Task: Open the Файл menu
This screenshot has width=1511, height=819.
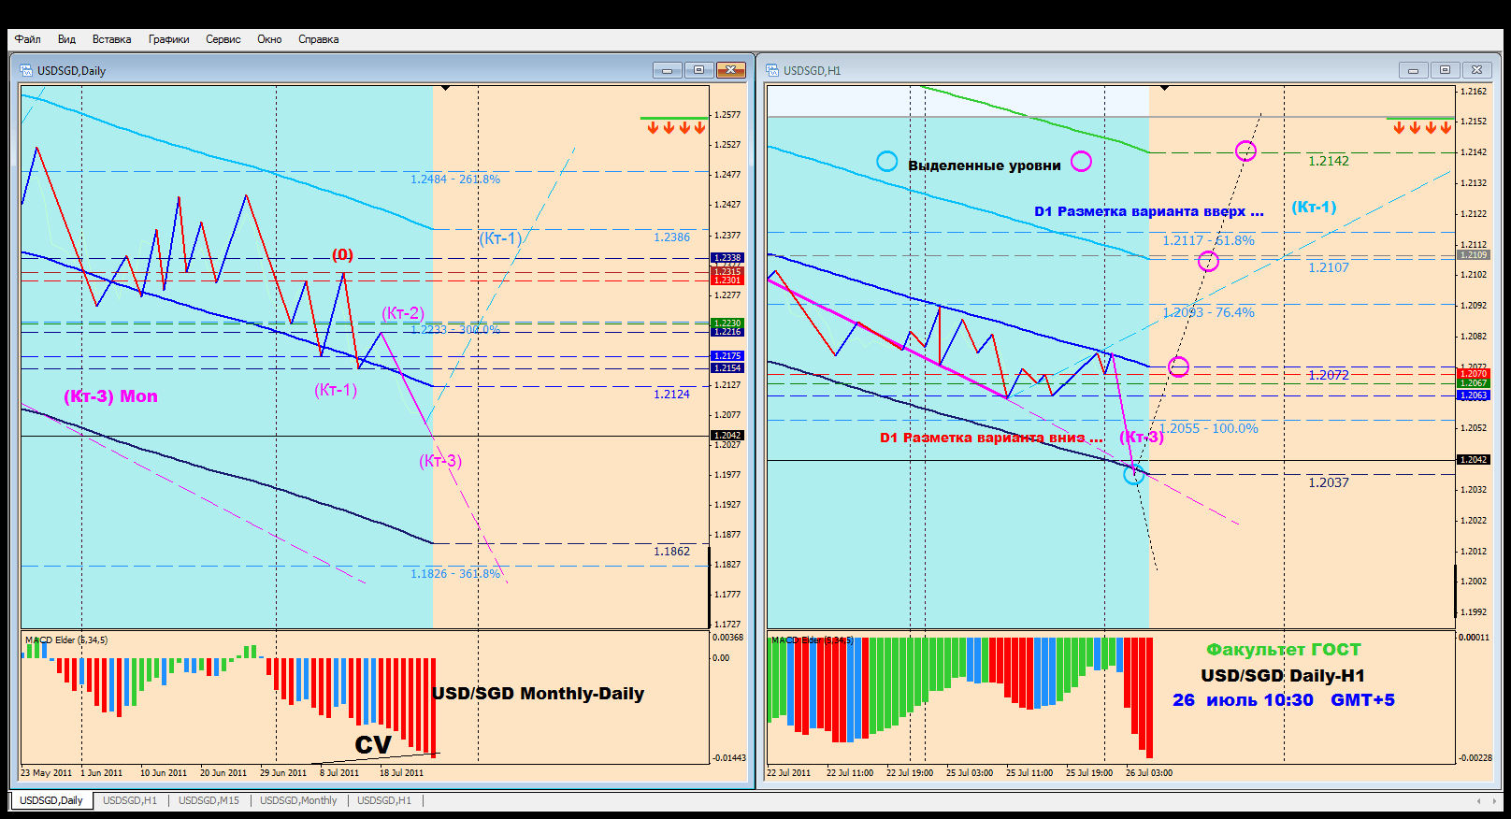Action: point(28,39)
